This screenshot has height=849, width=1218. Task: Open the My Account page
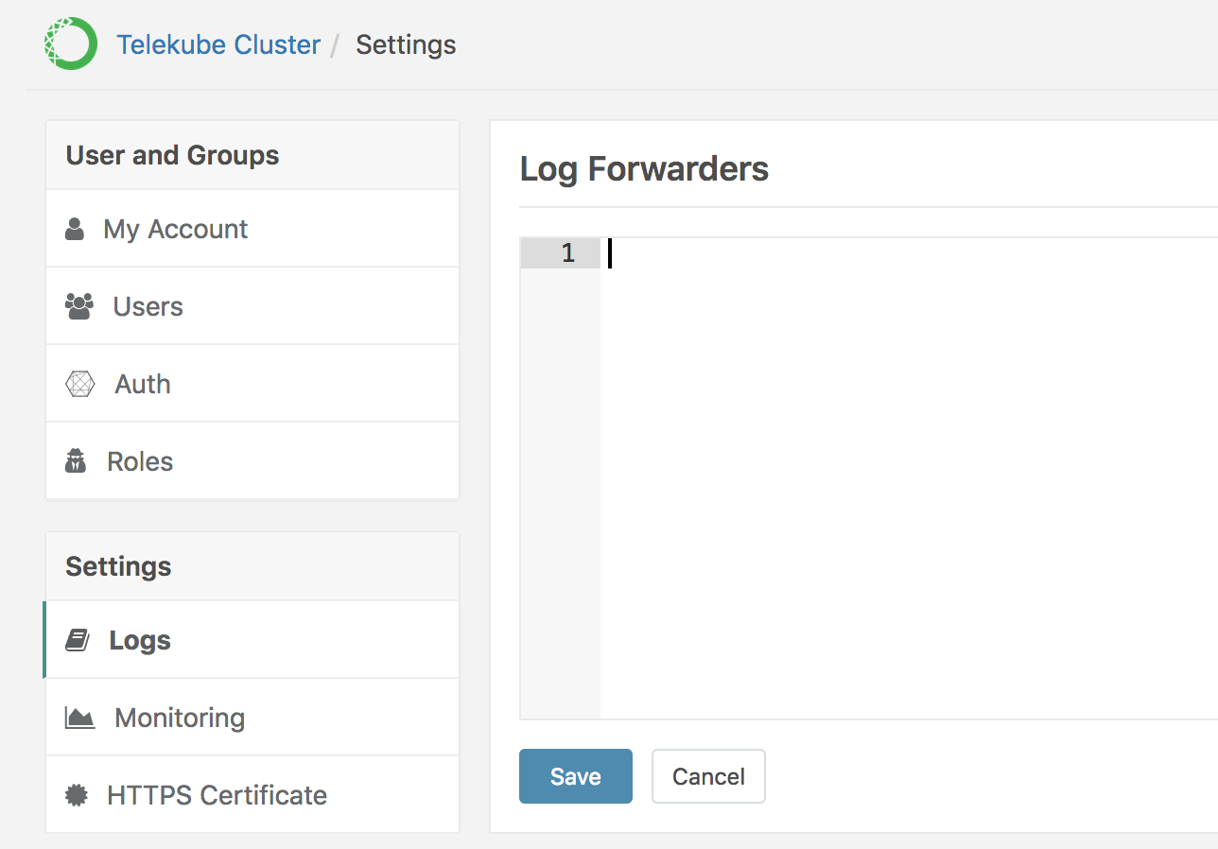[176, 229]
